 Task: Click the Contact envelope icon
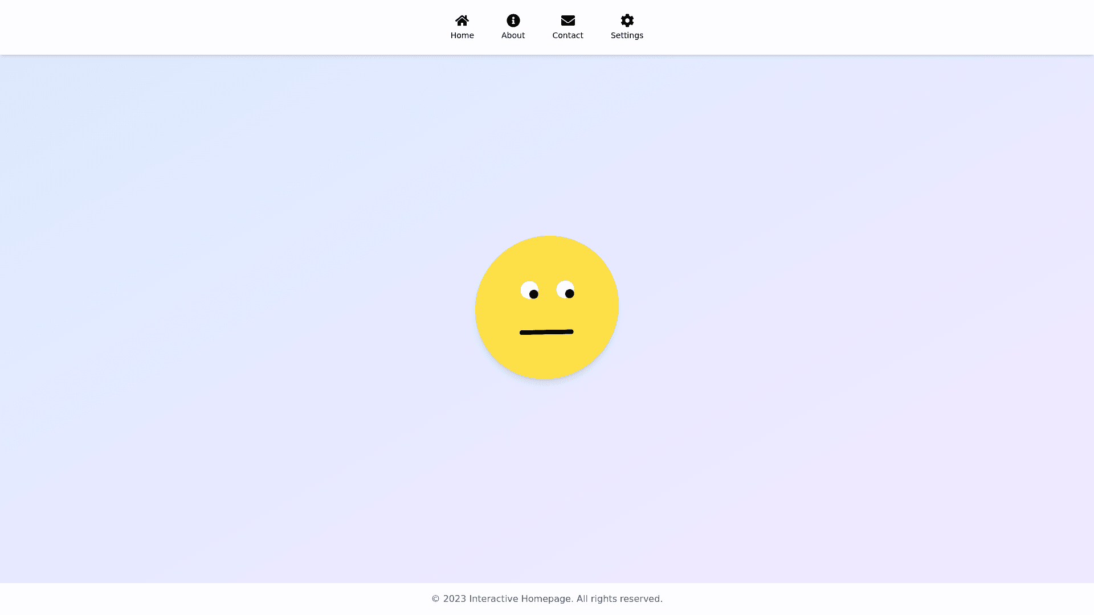click(x=568, y=20)
